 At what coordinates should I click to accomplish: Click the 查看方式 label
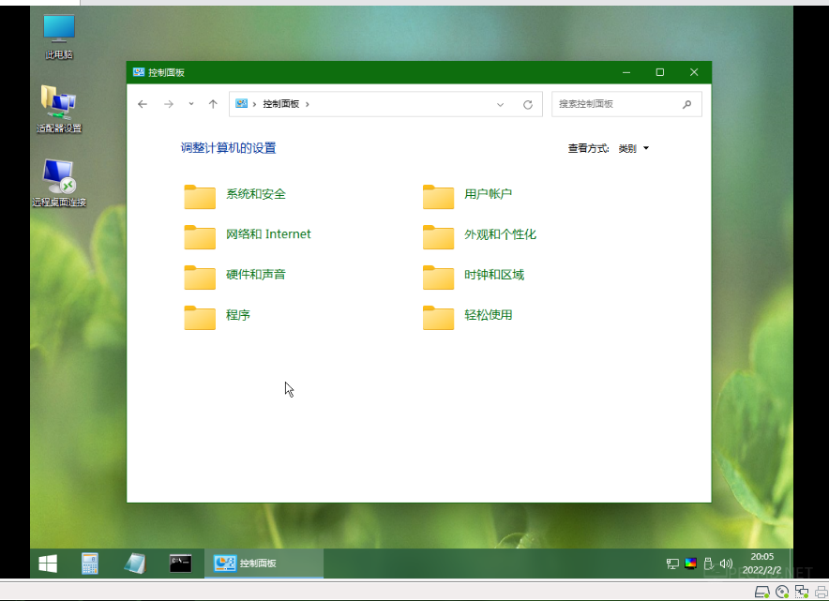tap(588, 148)
